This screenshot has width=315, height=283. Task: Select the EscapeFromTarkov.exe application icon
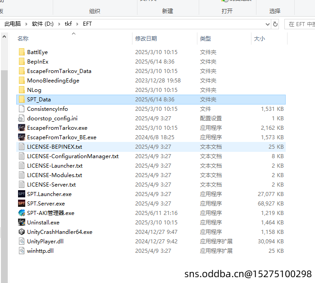coord(22,128)
